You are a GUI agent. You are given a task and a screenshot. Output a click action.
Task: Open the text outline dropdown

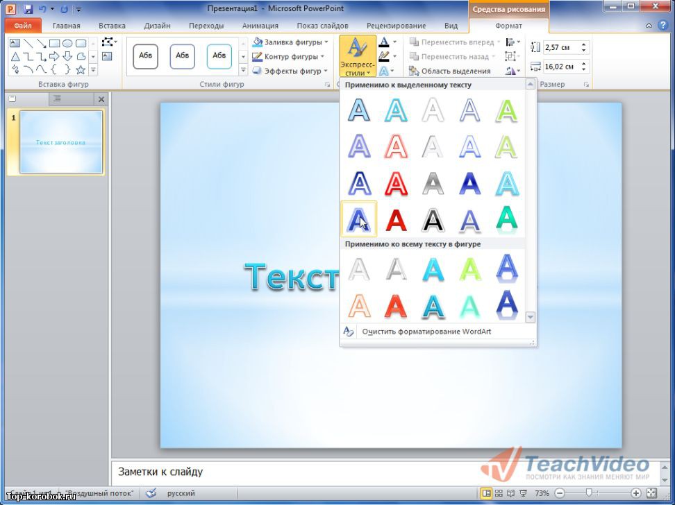click(394, 56)
